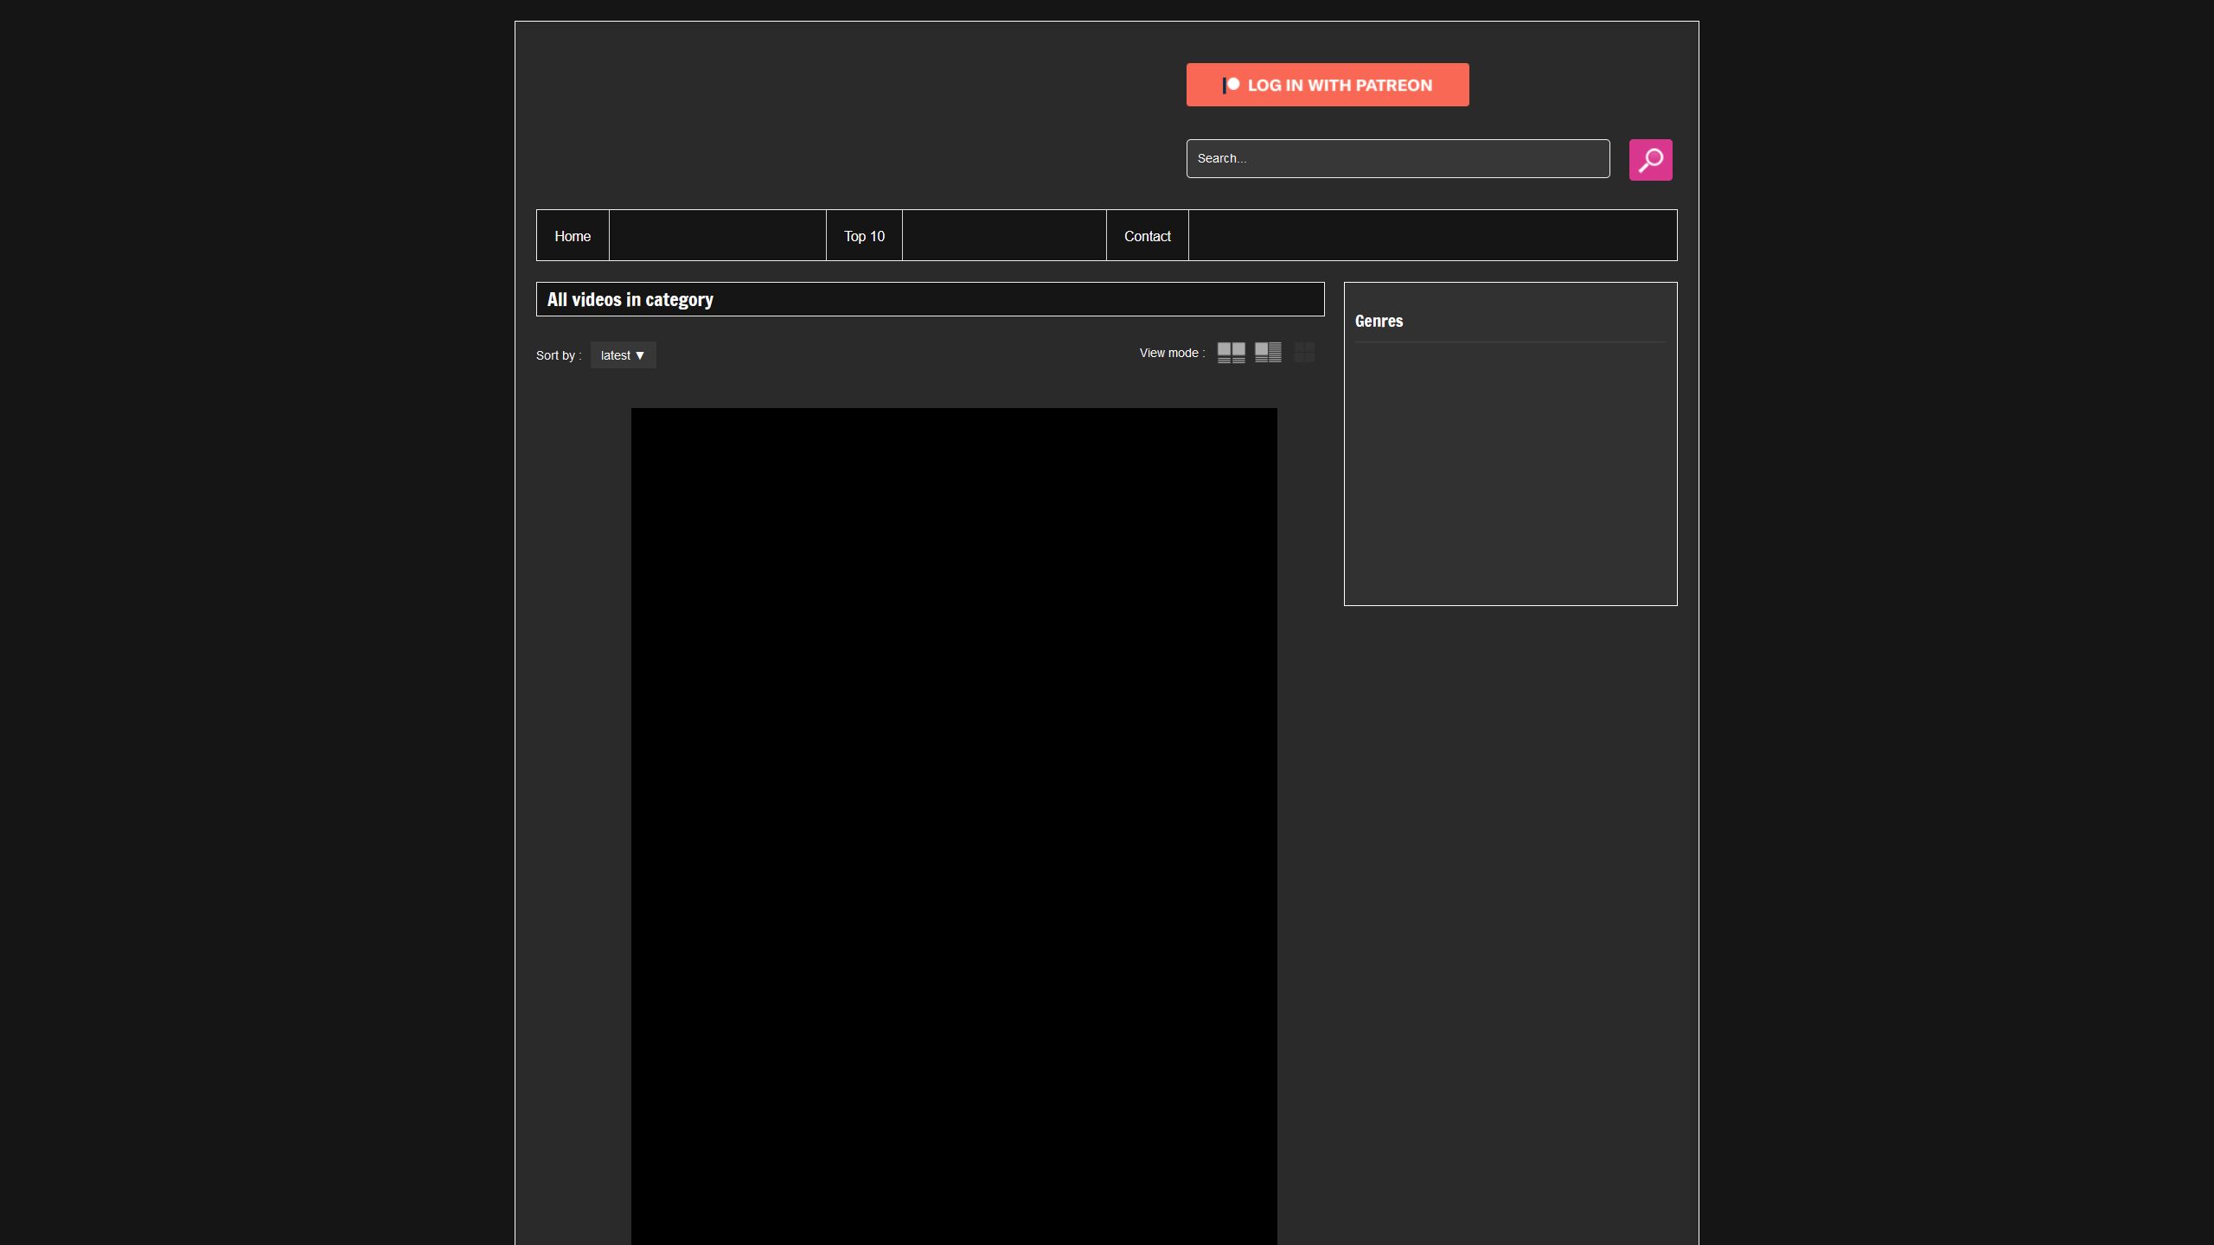Open the Top 10 menu item
2214x1245 pixels.
click(x=864, y=235)
